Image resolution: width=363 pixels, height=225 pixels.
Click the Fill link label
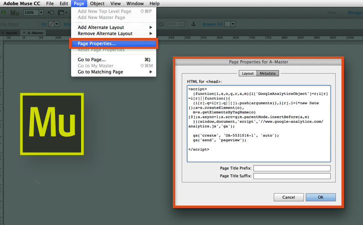pyautogui.click(x=44, y=24)
